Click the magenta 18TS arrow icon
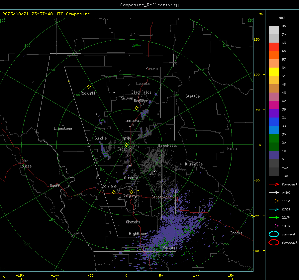Viewport: 299px width, 280px height. point(274,226)
